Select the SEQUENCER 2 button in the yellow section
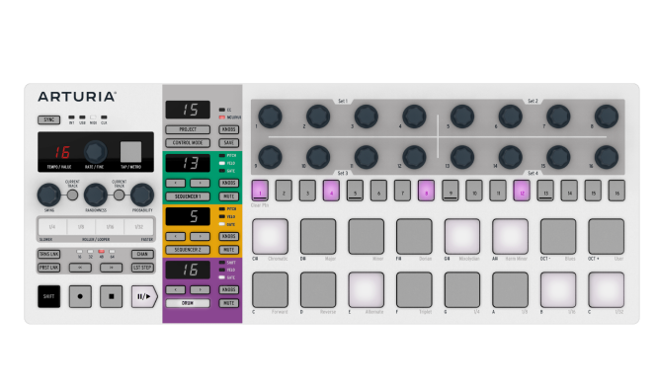This screenshot has width=658, height=391. pos(188,250)
